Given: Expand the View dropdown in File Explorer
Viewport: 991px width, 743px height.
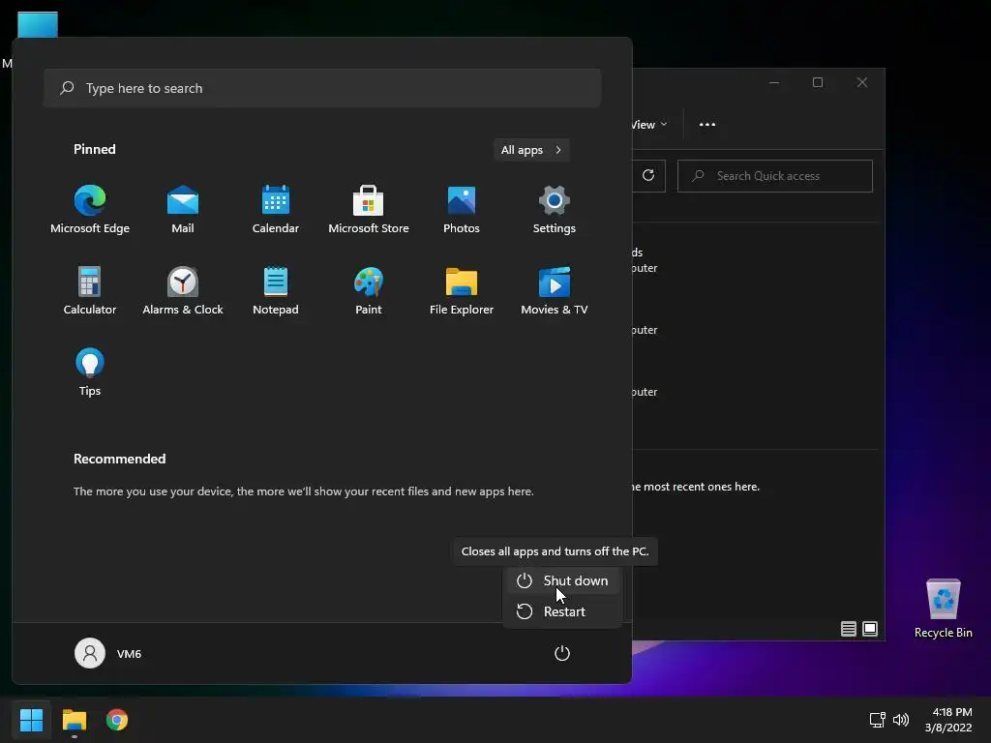Looking at the screenshot, I should (x=649, y=125).
